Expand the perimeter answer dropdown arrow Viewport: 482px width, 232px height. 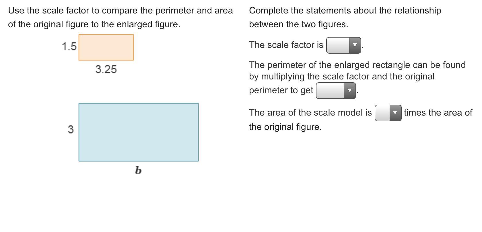coord(350,91)
